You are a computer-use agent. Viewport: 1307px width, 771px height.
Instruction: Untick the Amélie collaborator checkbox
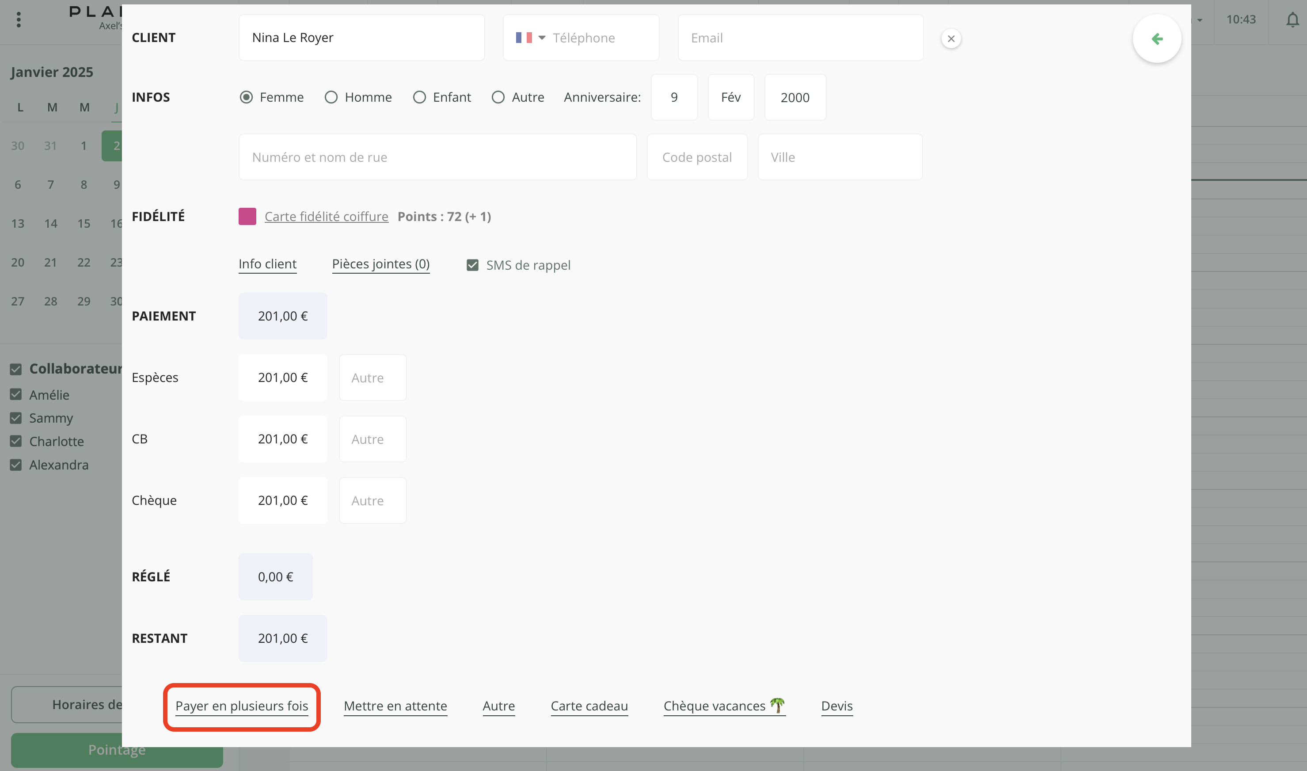pos(16,395)
